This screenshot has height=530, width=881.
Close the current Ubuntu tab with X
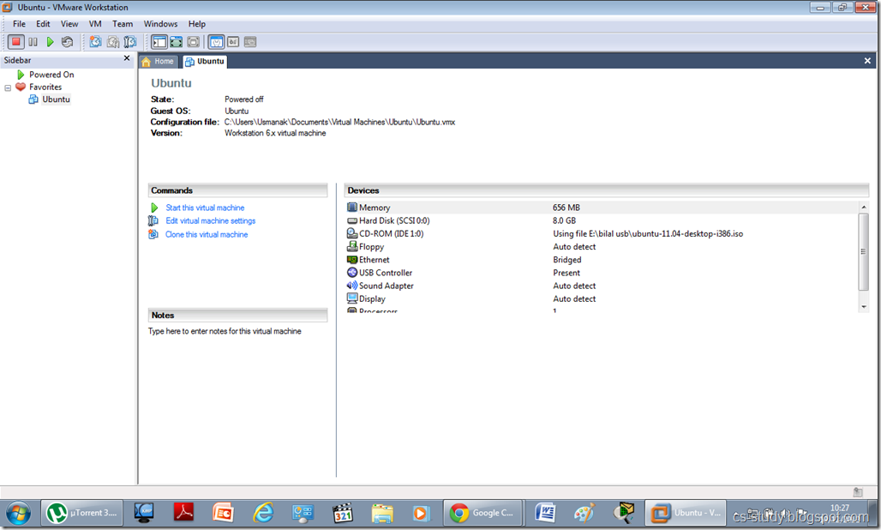867,61
